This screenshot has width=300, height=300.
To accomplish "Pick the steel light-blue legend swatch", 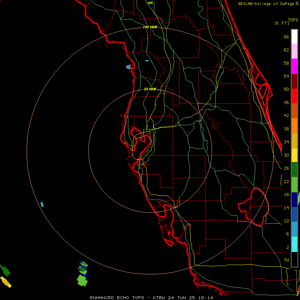I will pos(294,229).
